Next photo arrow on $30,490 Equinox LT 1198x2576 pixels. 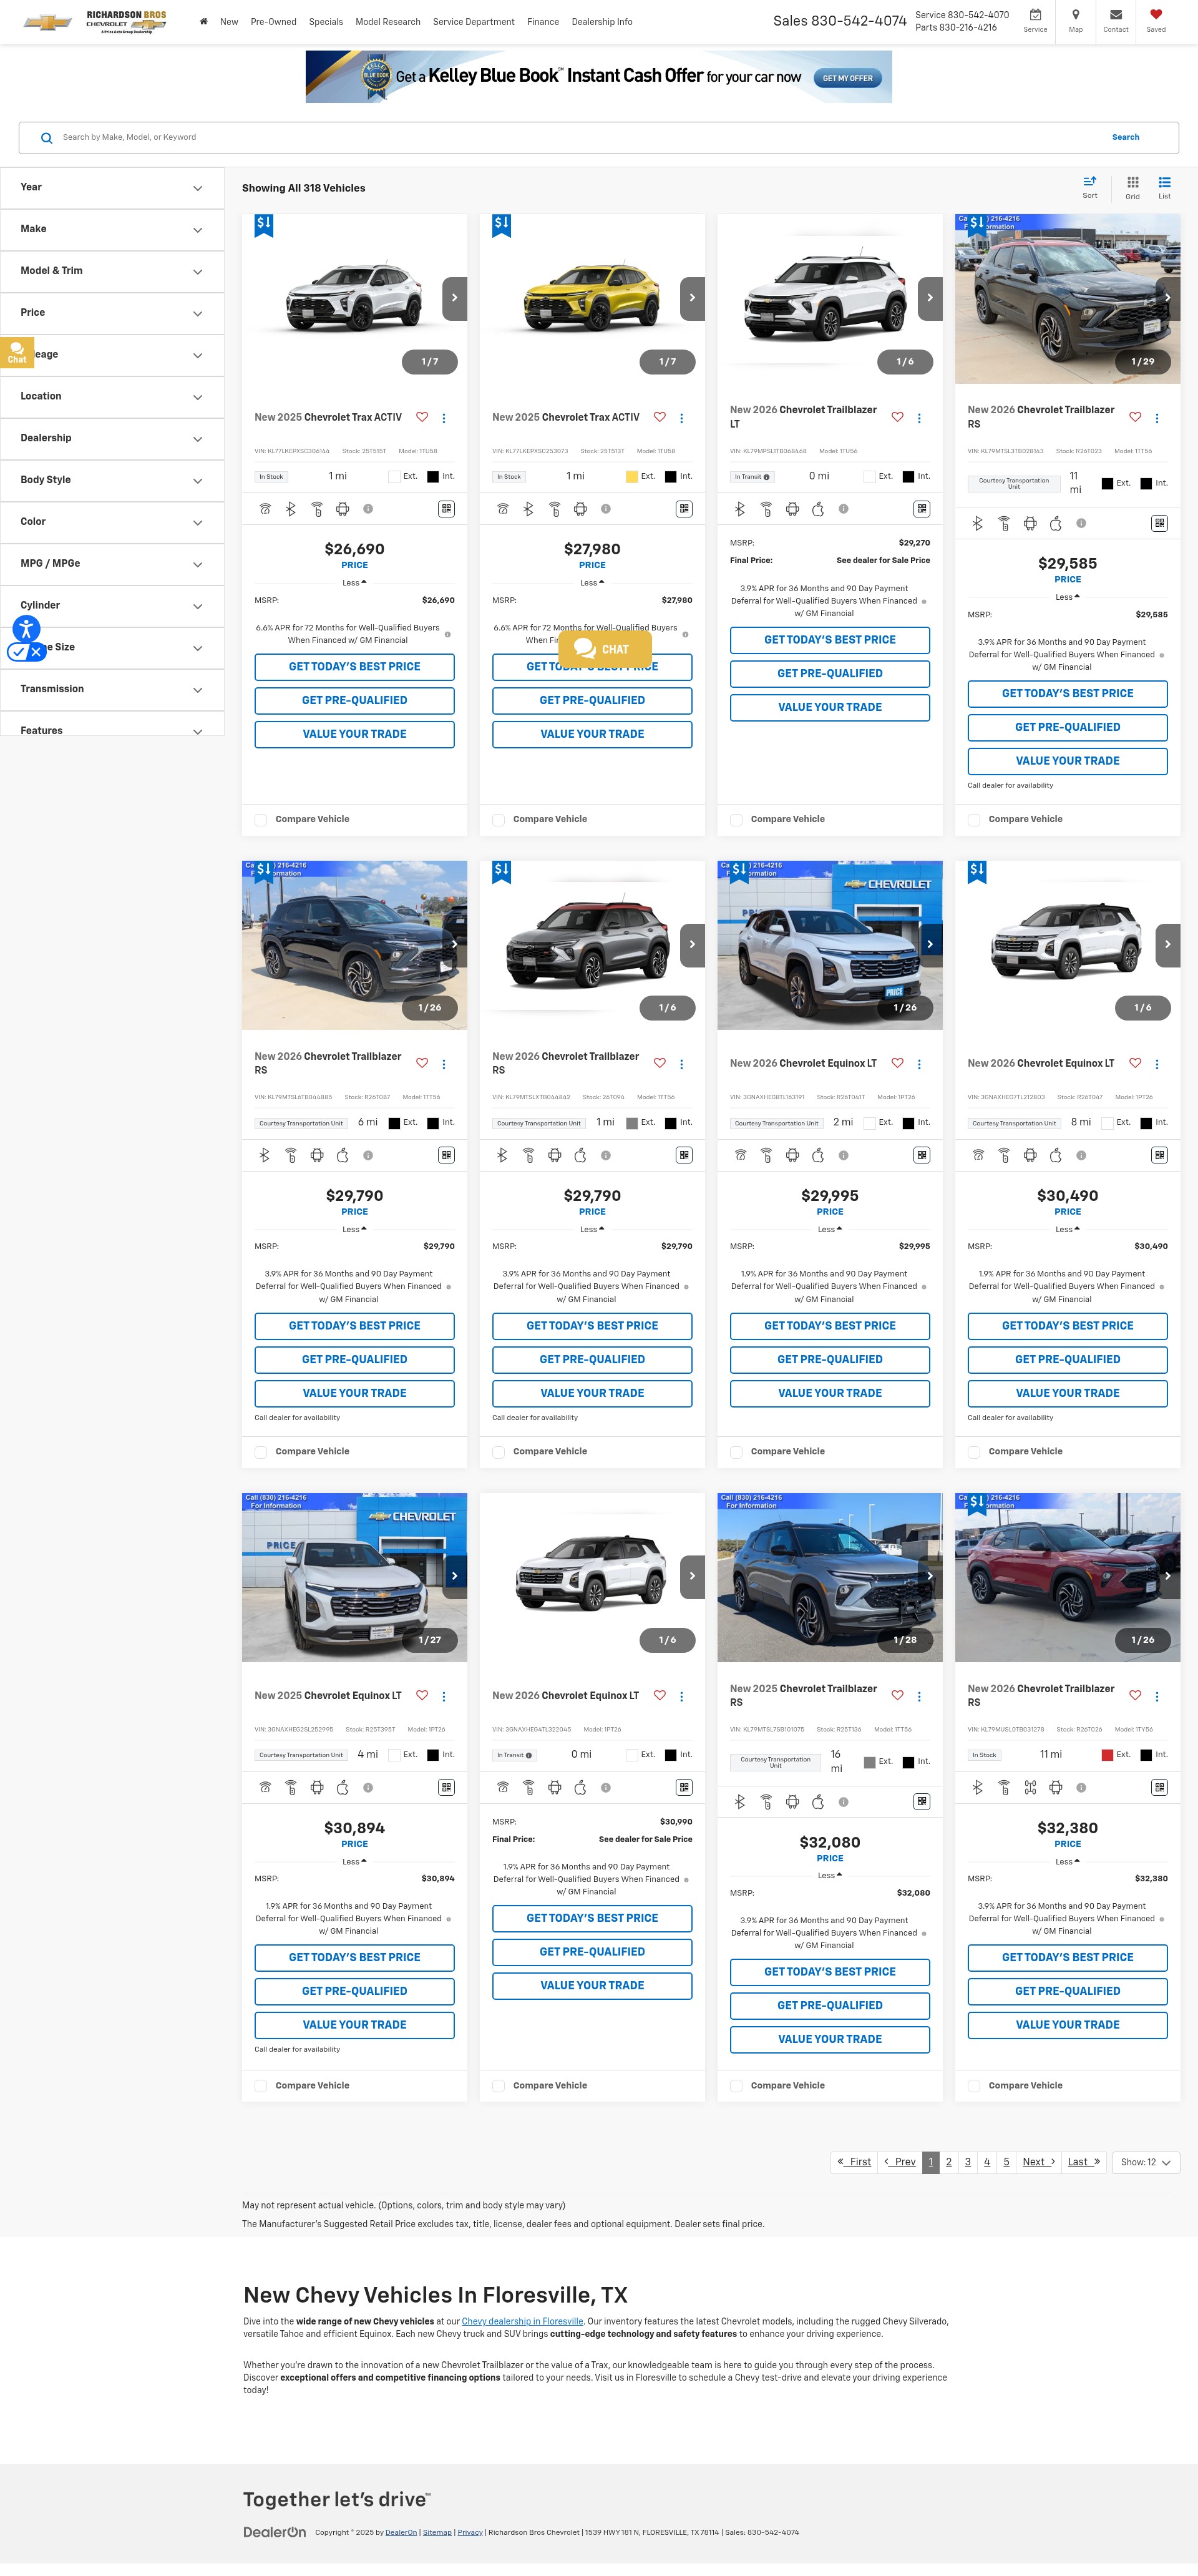tap(1167, 944)
